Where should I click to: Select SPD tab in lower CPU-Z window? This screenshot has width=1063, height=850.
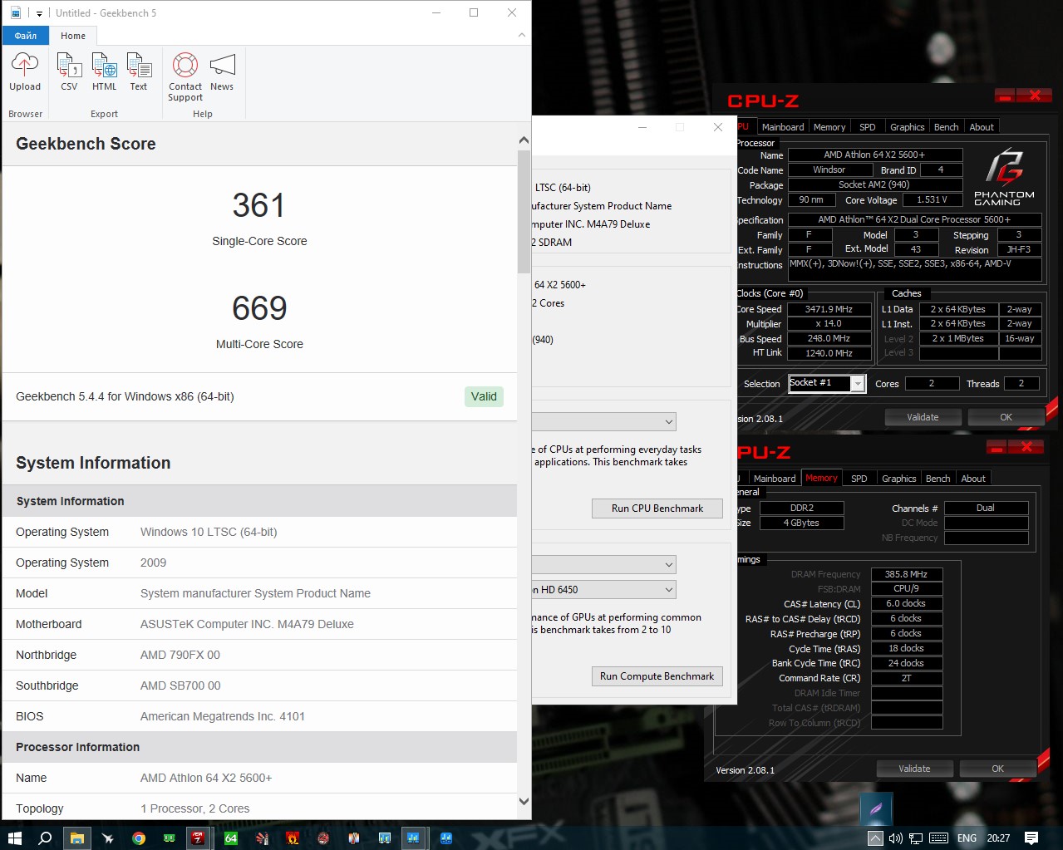(x=859, y=479)
